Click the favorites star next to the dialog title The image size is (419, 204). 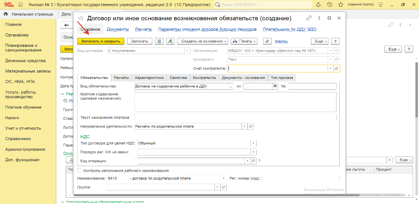[x=81, y=18]
